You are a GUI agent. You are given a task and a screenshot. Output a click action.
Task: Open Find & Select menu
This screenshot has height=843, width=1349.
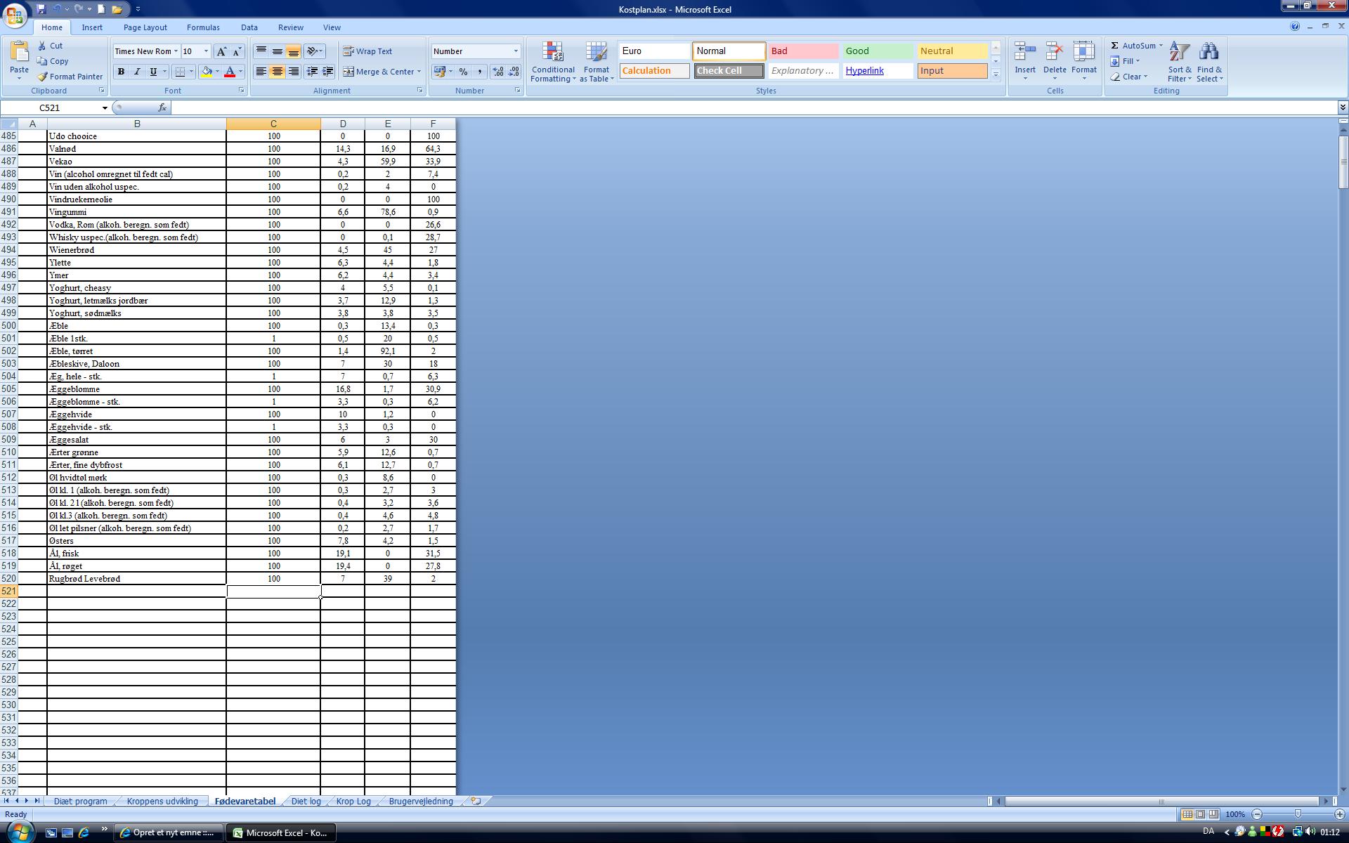pyautogui.click(x=1210, y=62)
